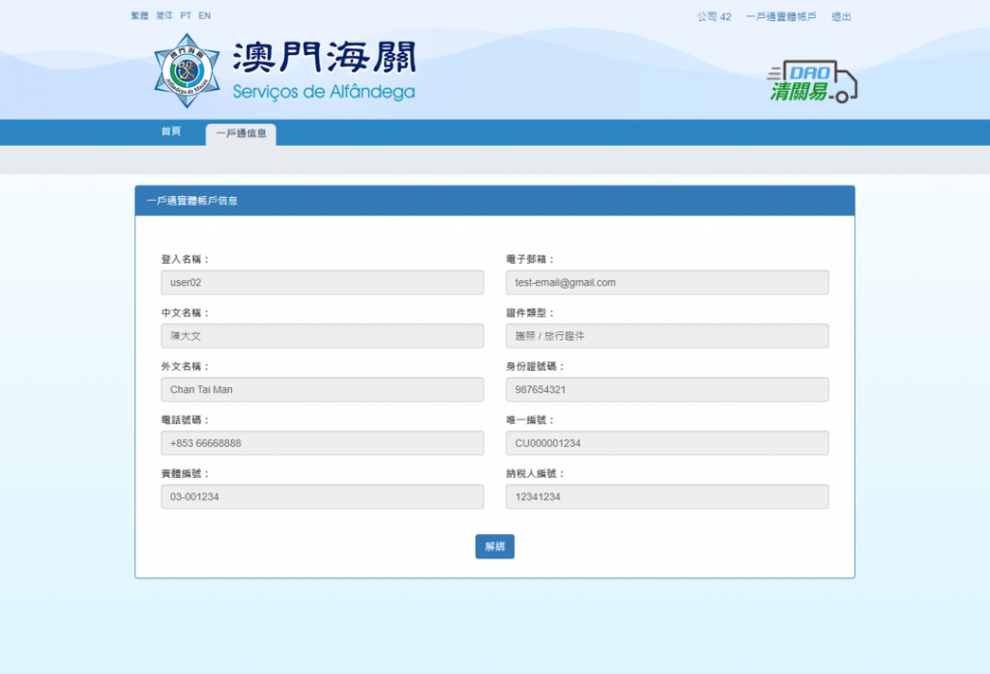Click 退出 to log out

(841, 16)
